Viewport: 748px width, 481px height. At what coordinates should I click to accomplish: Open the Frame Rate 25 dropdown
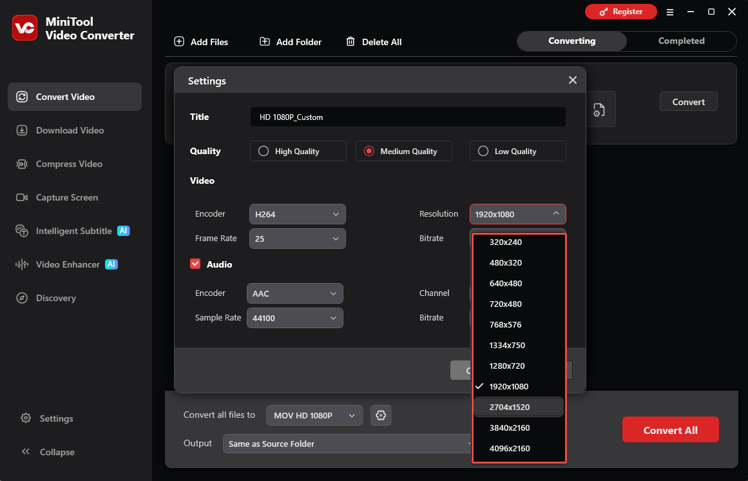click(297, 239)
